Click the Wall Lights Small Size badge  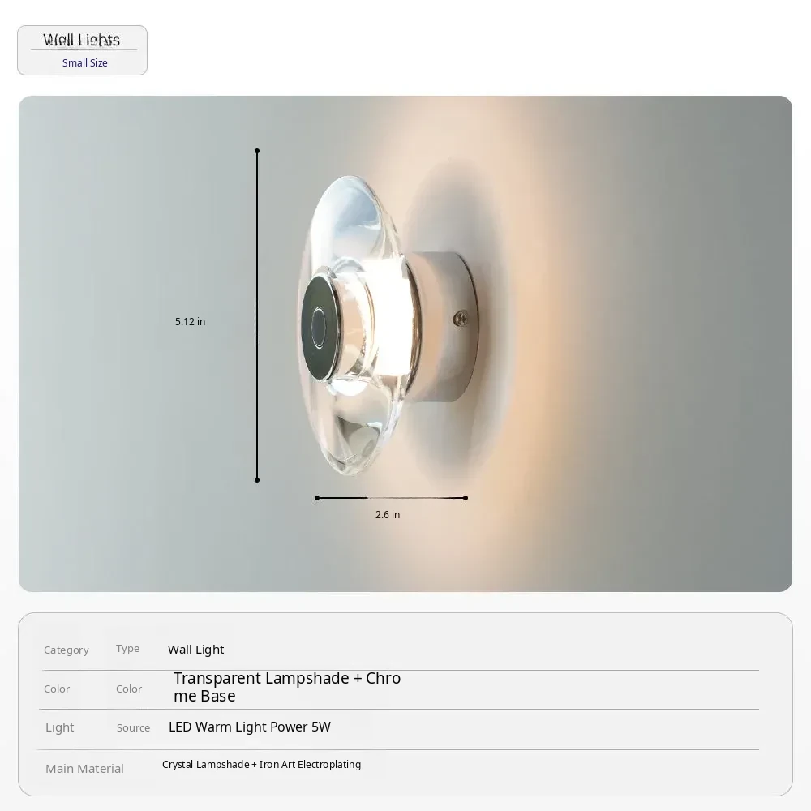click(x=82, y=50)
